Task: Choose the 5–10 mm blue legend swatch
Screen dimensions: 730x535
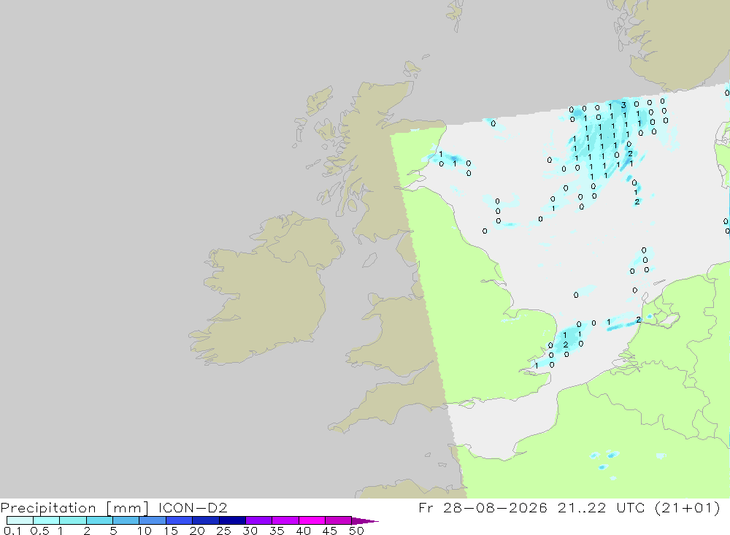Action: pyautogui.click(x=126, y=520)
